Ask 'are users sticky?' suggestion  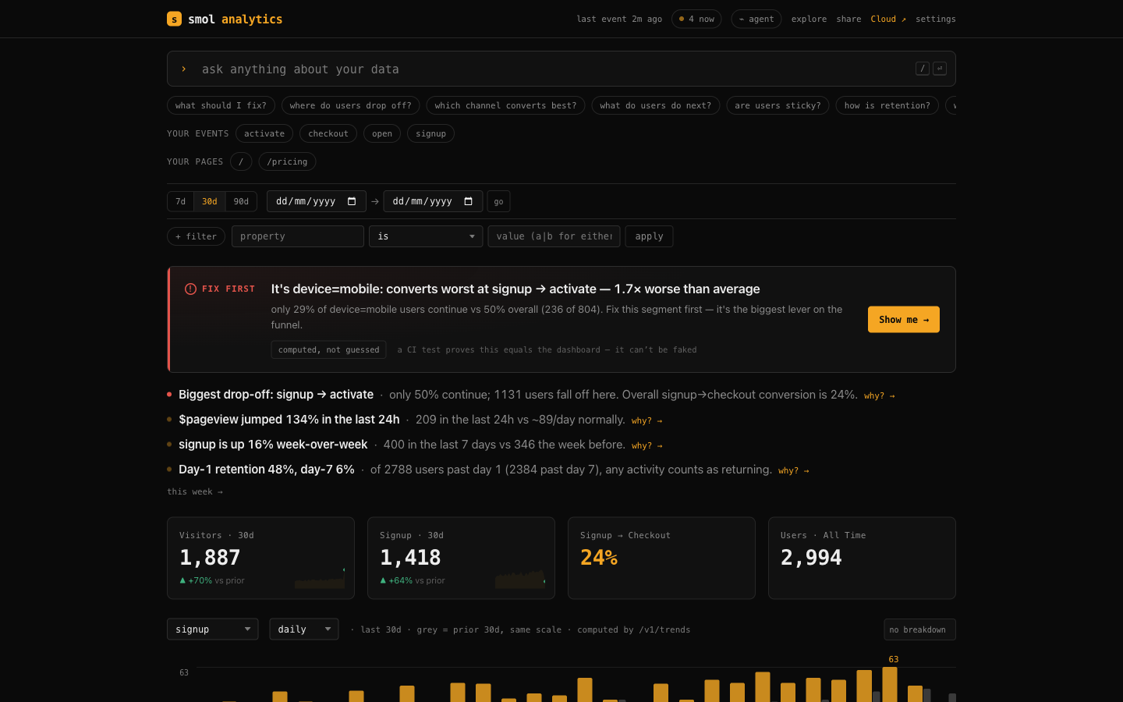(x=778, y=105)
